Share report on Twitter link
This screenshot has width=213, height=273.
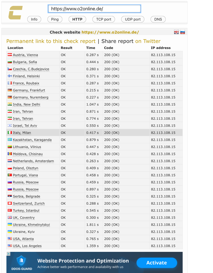point(148,41)
